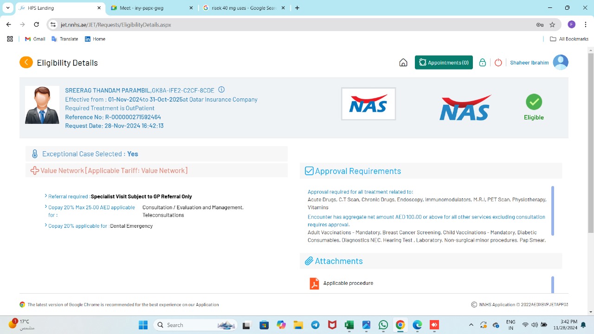This screenshot has height=334, width=594.
Task: Open WhatsApp from the taskbar
Action: pos(383,325)
